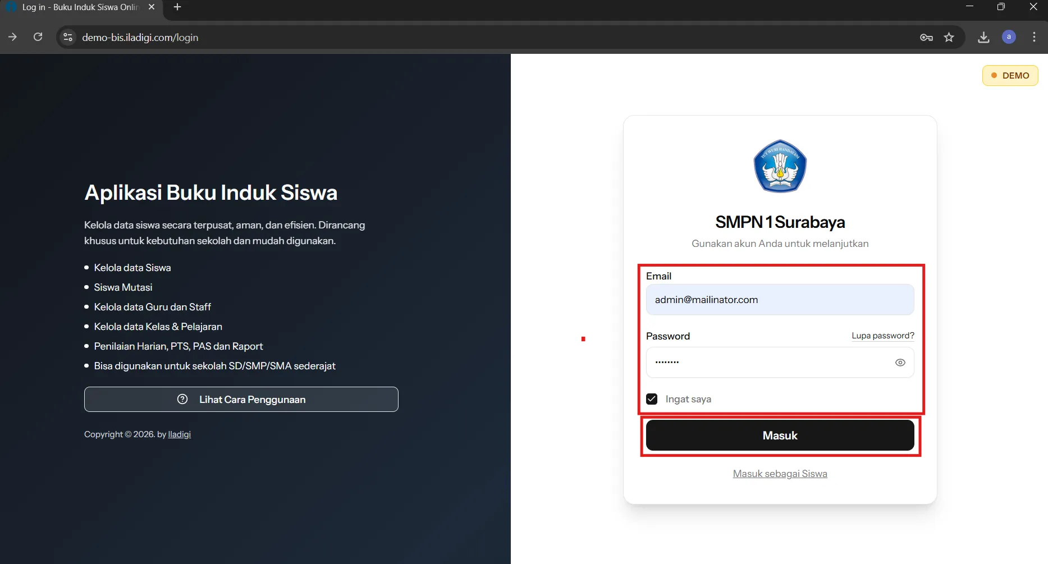
Task: Click the Aplikasi Buku Induk Siswa heading
Action: coord(210,192)
